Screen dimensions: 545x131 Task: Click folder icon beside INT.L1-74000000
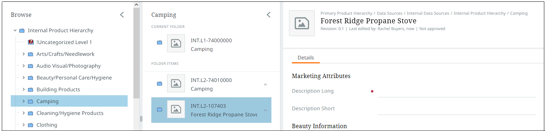coord(160,43)
